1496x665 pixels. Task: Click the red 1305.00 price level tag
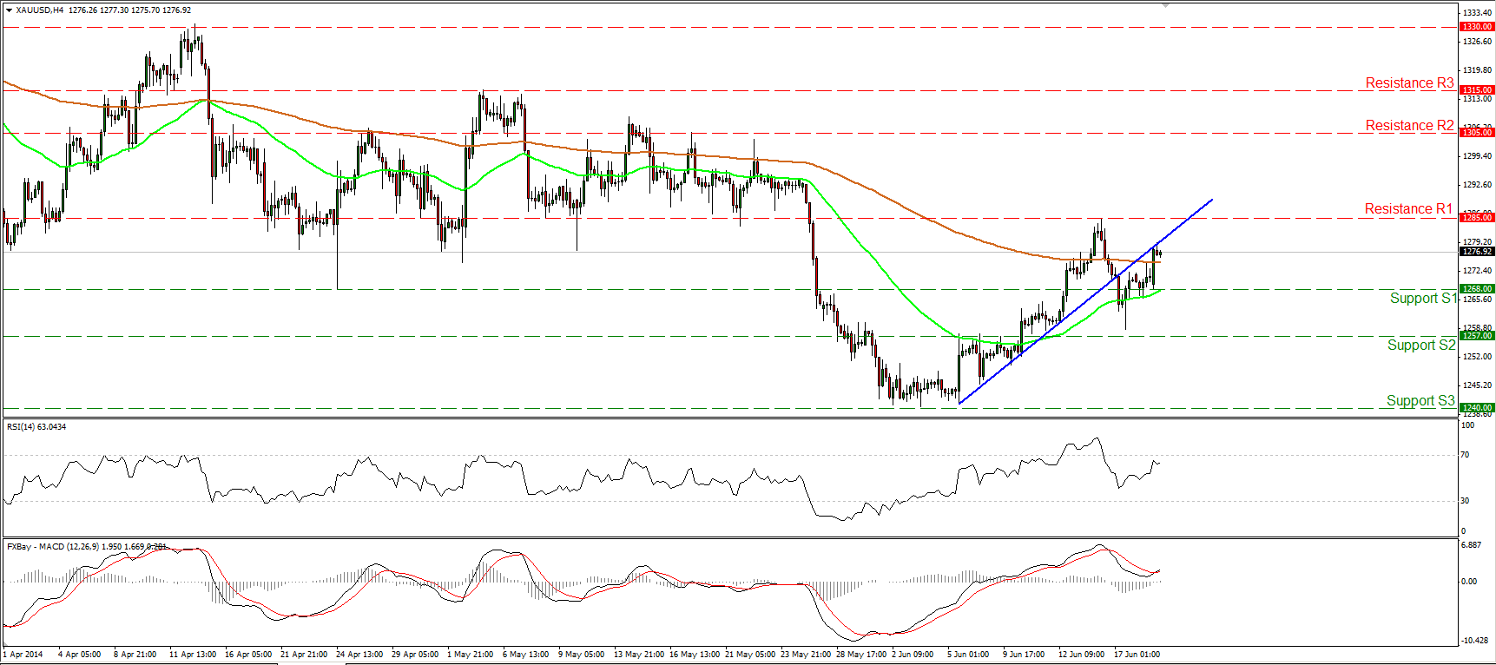(x=1477, y=132)
